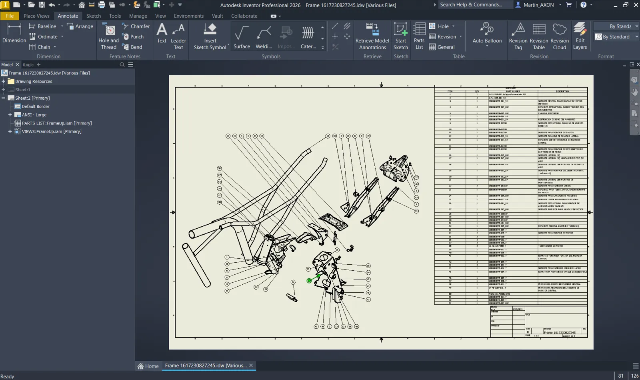The height and width of the screenshot is (380, 640).
Task: Add a Caterpillar weld annotation
Action: click(x=308, y=36)
